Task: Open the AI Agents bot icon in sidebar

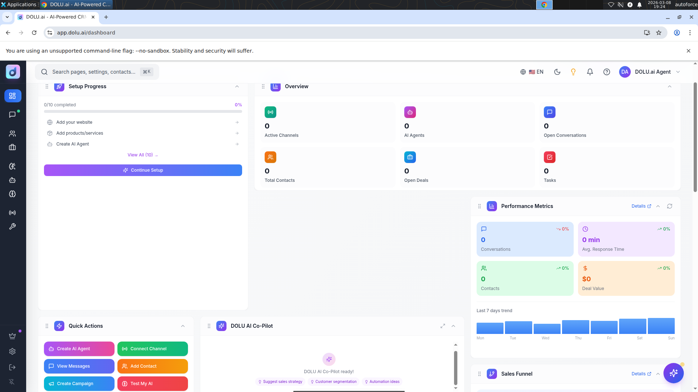Action: [13, 180]
